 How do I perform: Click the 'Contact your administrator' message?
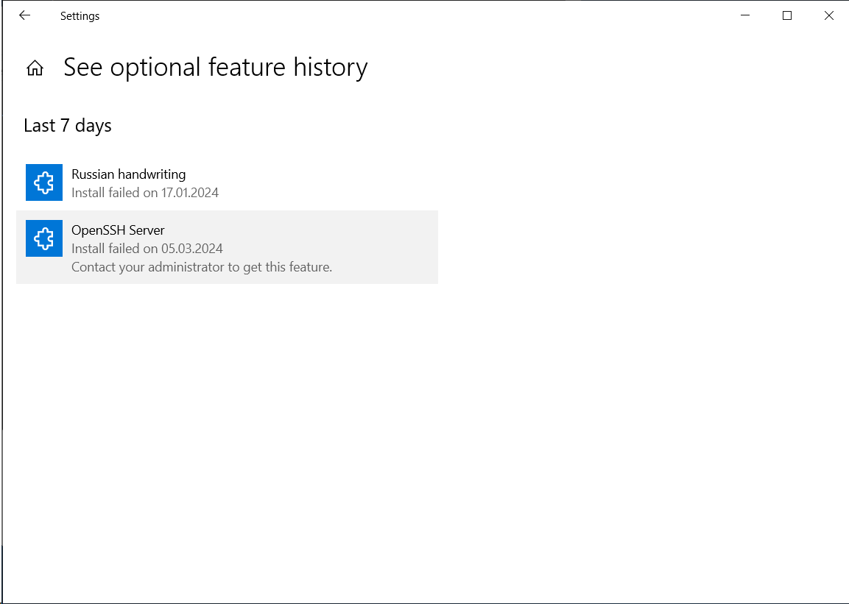202,267
